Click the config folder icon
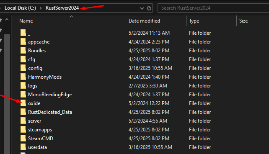Image resolution: width=269 pixels, height=154 pixels. tap(23, 68)
